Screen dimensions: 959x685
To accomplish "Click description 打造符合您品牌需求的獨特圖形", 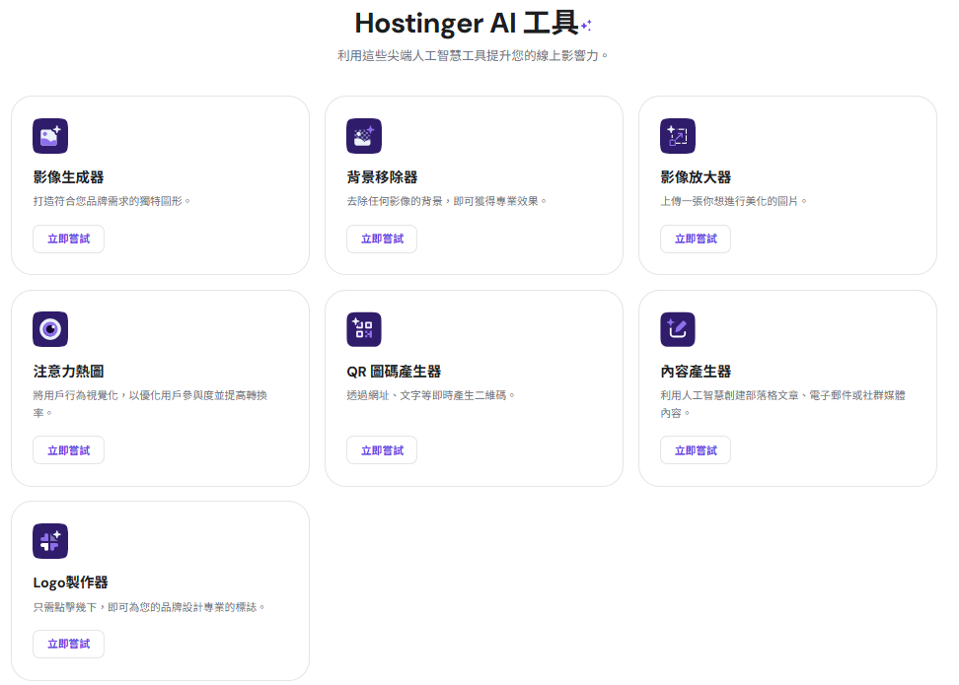I will 111,201.
